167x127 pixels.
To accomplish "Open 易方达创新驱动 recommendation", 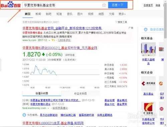I will [x=49, y=115].
